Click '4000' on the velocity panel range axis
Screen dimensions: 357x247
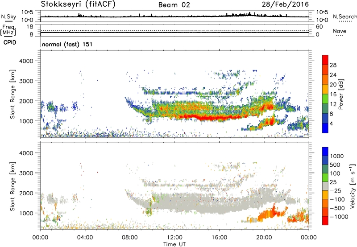click(26, 153)
